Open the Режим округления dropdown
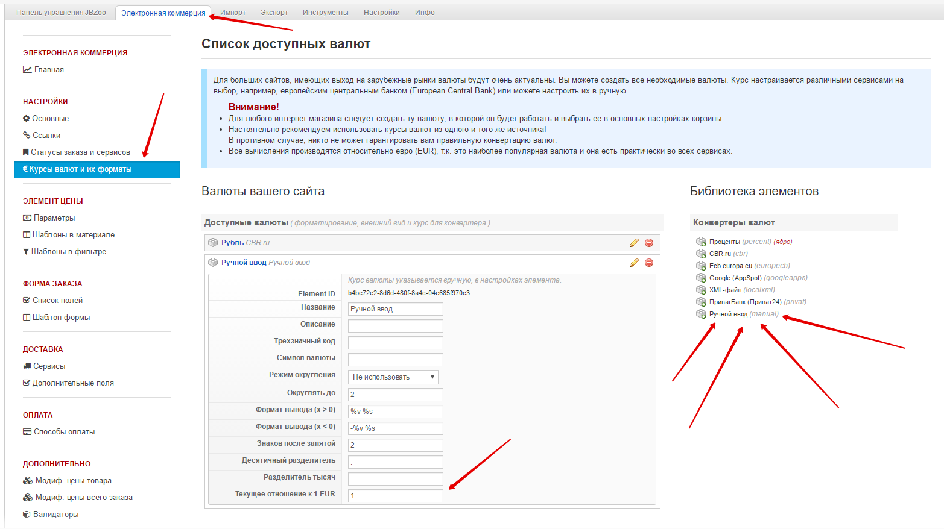Viewport: 944px width, 529px height. 393,377
